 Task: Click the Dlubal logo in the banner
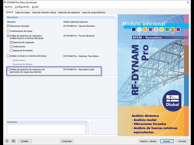172,101
